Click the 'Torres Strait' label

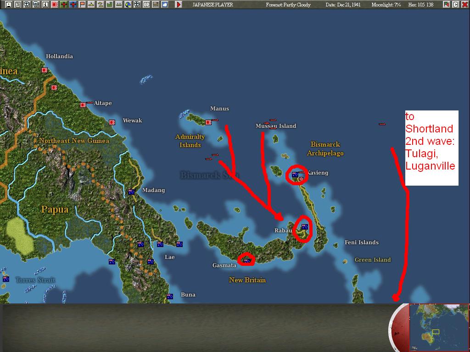35,280
